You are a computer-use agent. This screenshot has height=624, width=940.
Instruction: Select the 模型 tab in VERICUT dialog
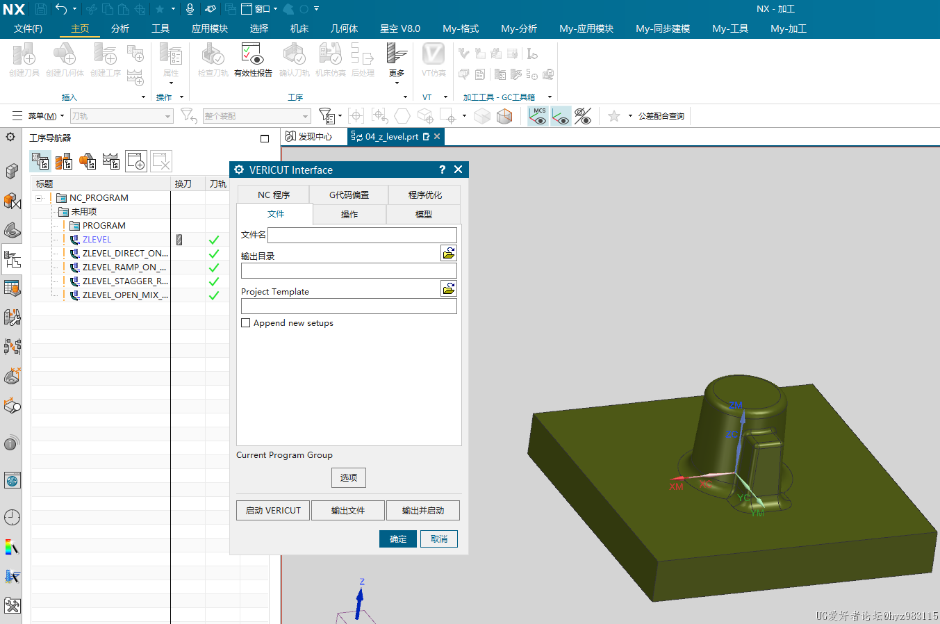[424, 215]
